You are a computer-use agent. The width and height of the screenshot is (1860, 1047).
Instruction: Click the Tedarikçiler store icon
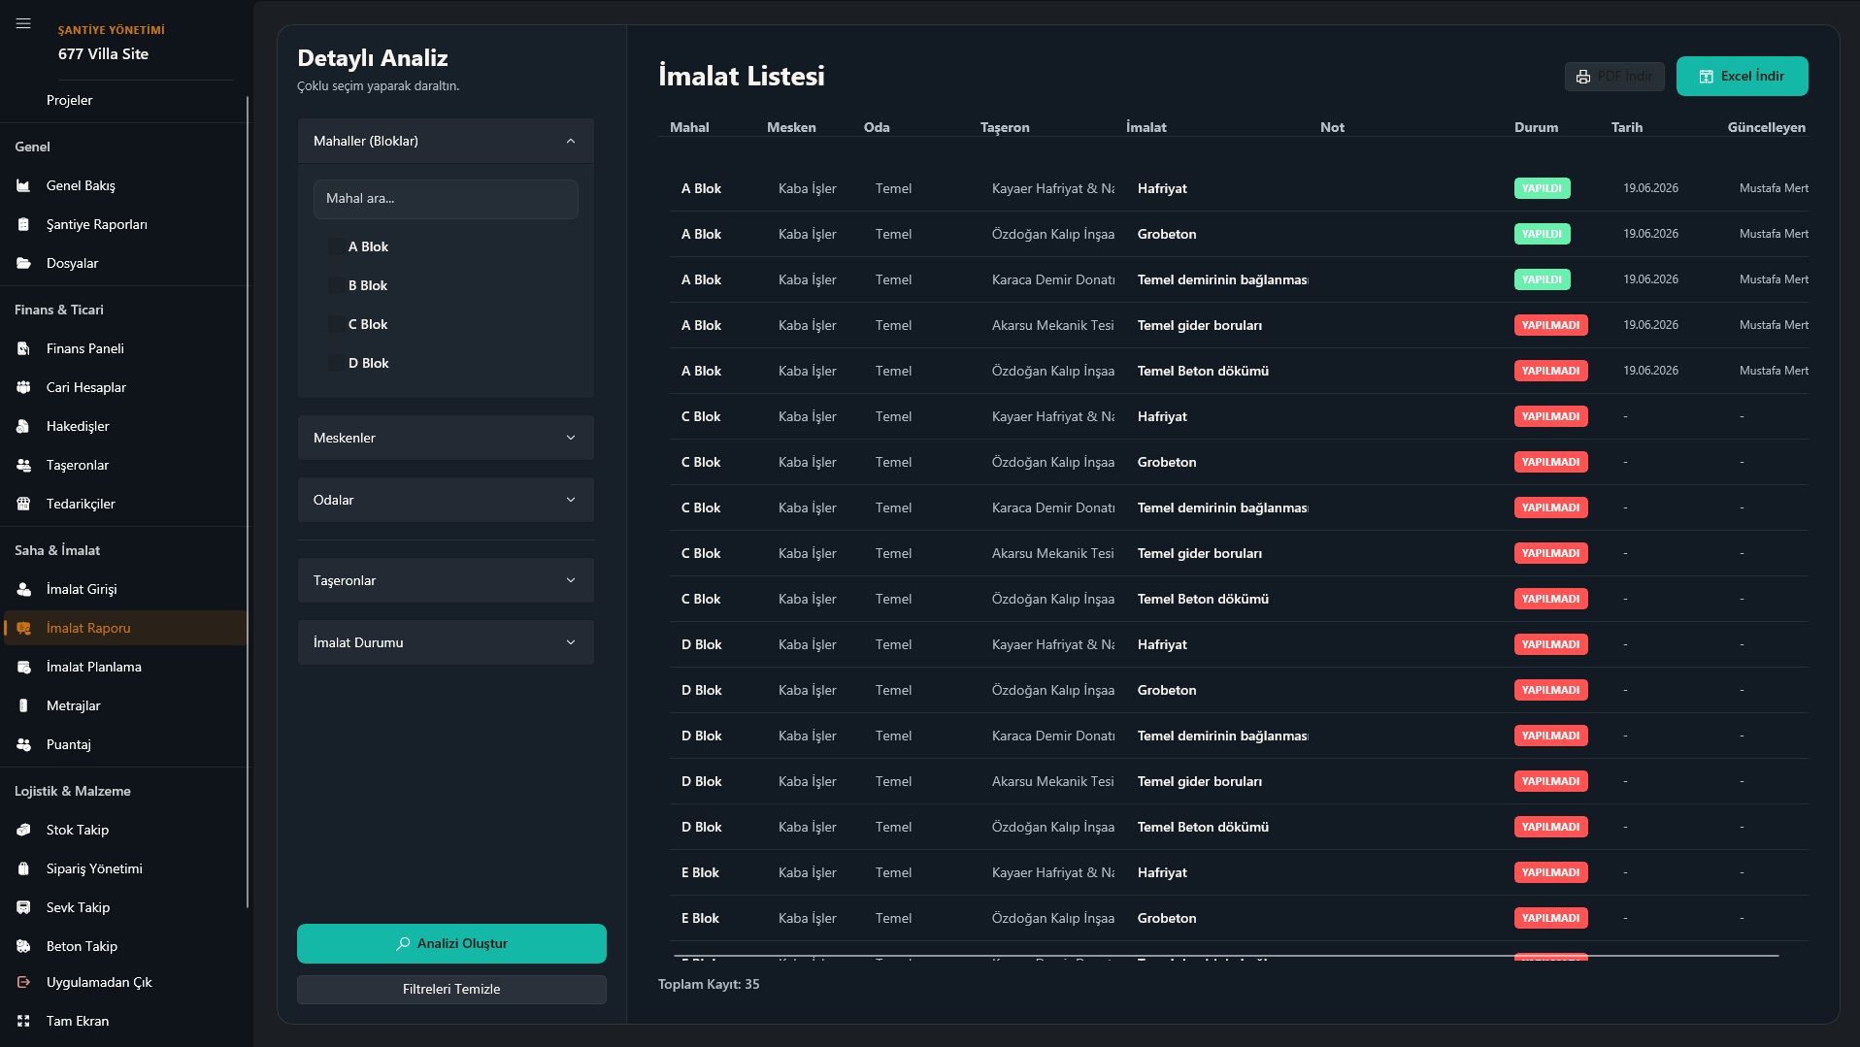click(23, 504)
